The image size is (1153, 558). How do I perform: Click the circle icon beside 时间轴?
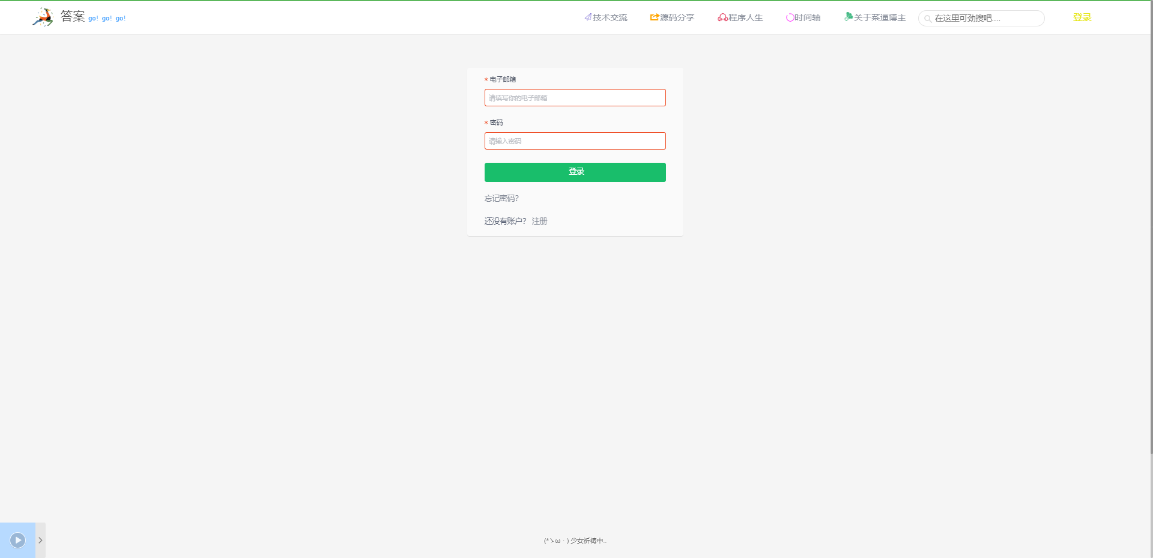[790, 17]
